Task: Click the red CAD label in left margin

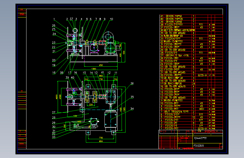Action: point(22,14)
